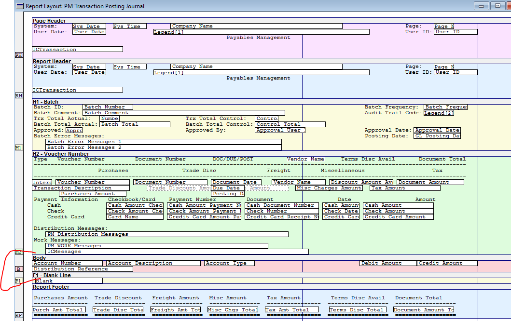
Task: Select the Tax Amount field in H2
Action: pyautogui.click(x=405, y=188)
